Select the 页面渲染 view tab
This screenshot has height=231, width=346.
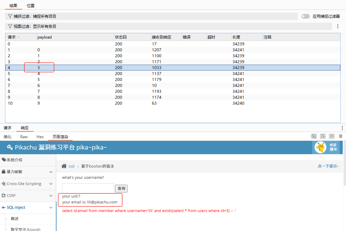pos(60,137)
